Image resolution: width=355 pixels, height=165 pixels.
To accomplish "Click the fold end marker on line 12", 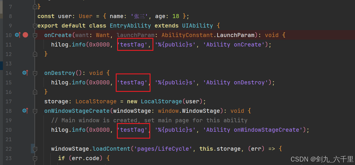I will click(35, 54).
